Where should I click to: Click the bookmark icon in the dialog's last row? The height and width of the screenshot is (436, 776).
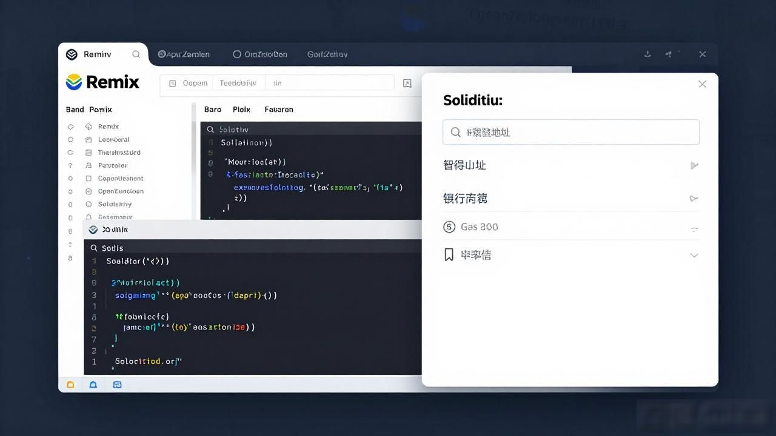449,255
